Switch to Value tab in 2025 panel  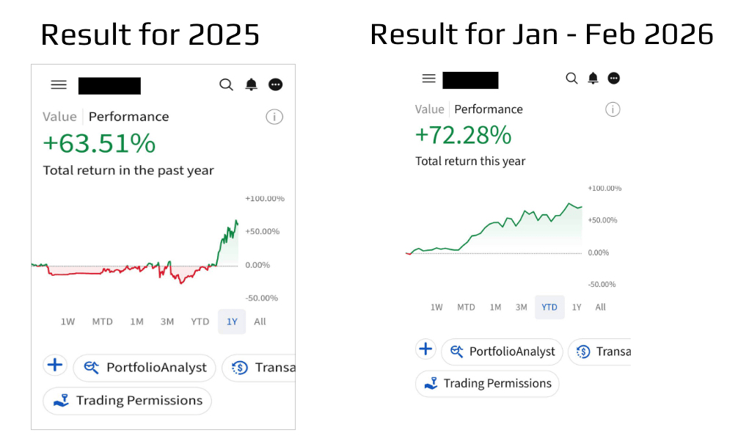[59, 117]
